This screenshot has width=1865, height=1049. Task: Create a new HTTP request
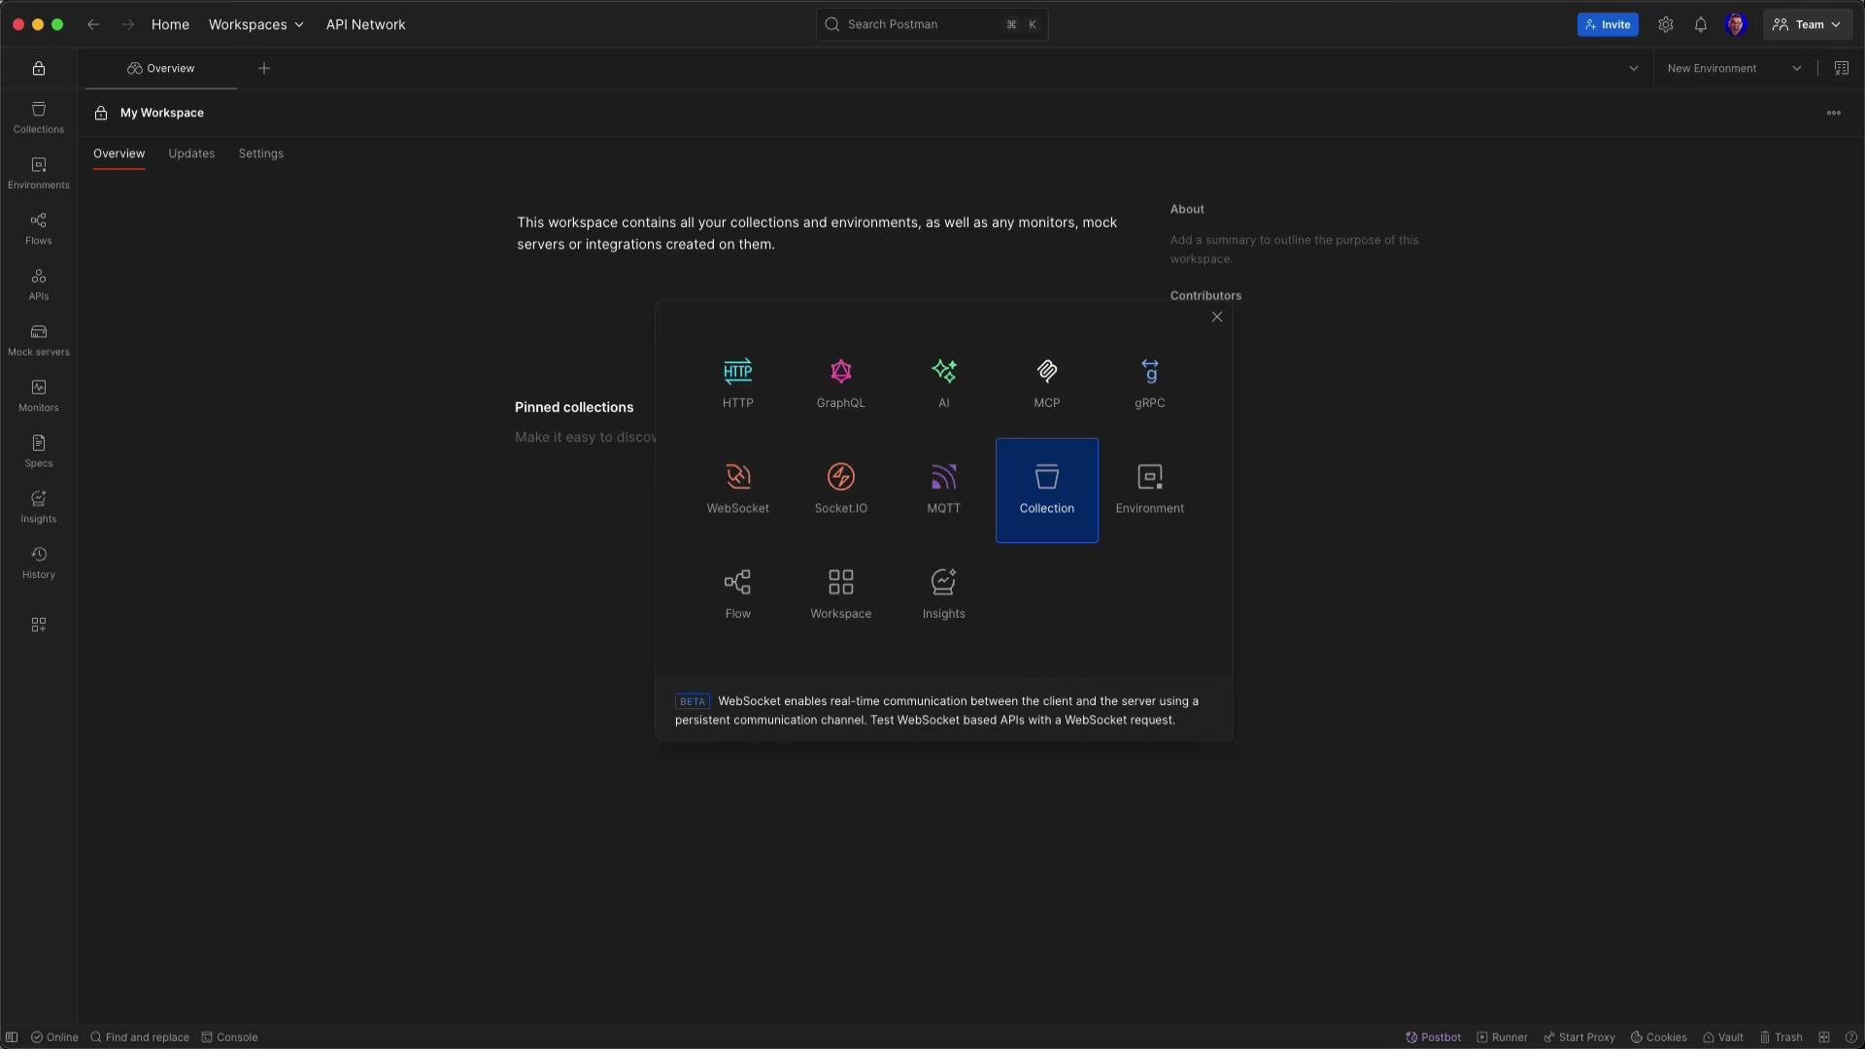tap(737, 384)
